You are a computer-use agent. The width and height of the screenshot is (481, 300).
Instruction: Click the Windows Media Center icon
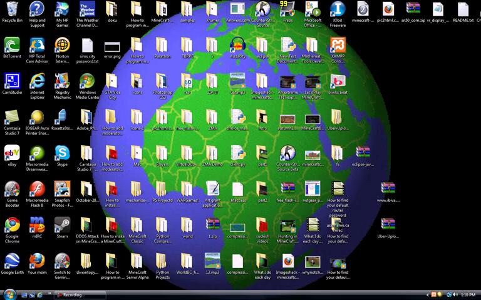pos(87,81)
